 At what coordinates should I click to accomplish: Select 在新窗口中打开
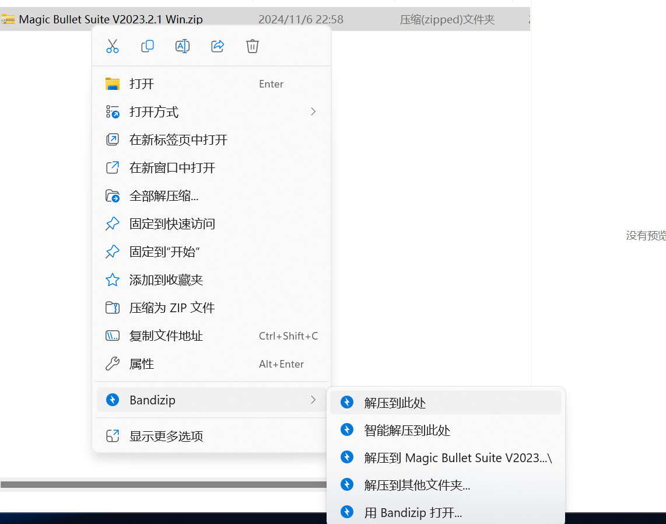[x=212, y=168]
